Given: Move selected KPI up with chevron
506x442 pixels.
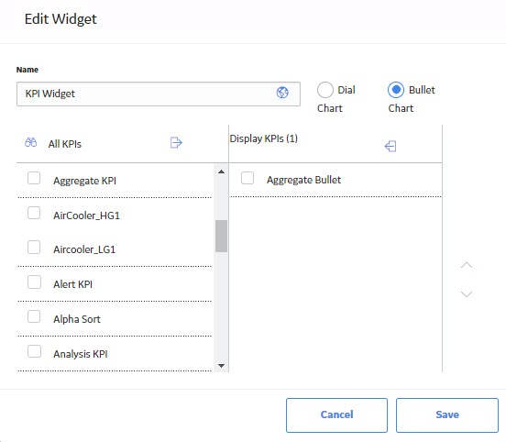Looking at the screenshot, I should pos(467,265).
